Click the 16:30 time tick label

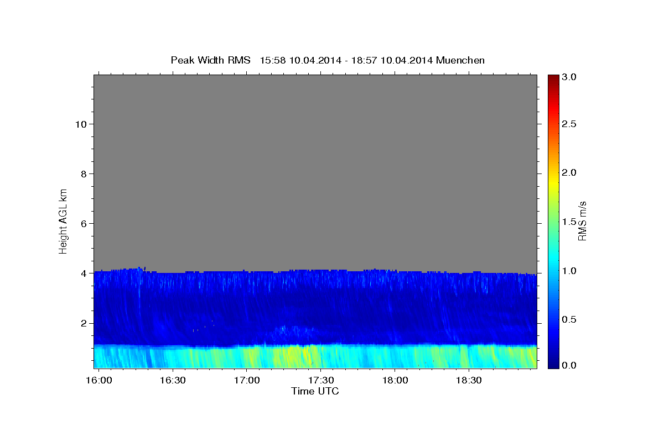click(x=173, y=380)
